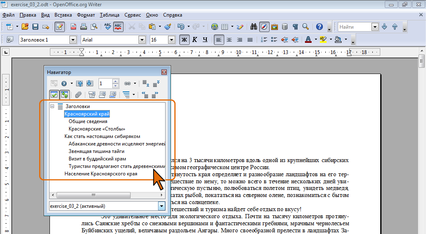
Task: Open Background Color dropdown arrow
Action: [x=346, y=39]
